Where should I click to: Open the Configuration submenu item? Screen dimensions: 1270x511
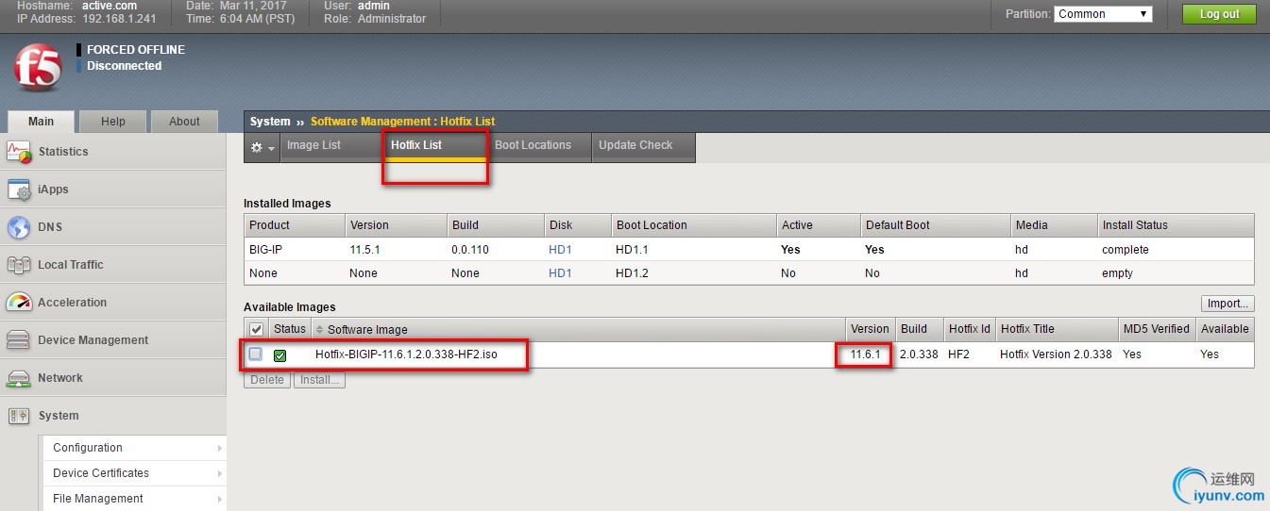133,448
